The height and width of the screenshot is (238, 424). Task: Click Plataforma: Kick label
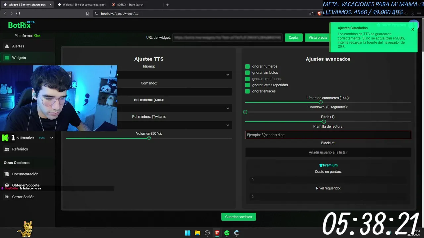point(27,36)
